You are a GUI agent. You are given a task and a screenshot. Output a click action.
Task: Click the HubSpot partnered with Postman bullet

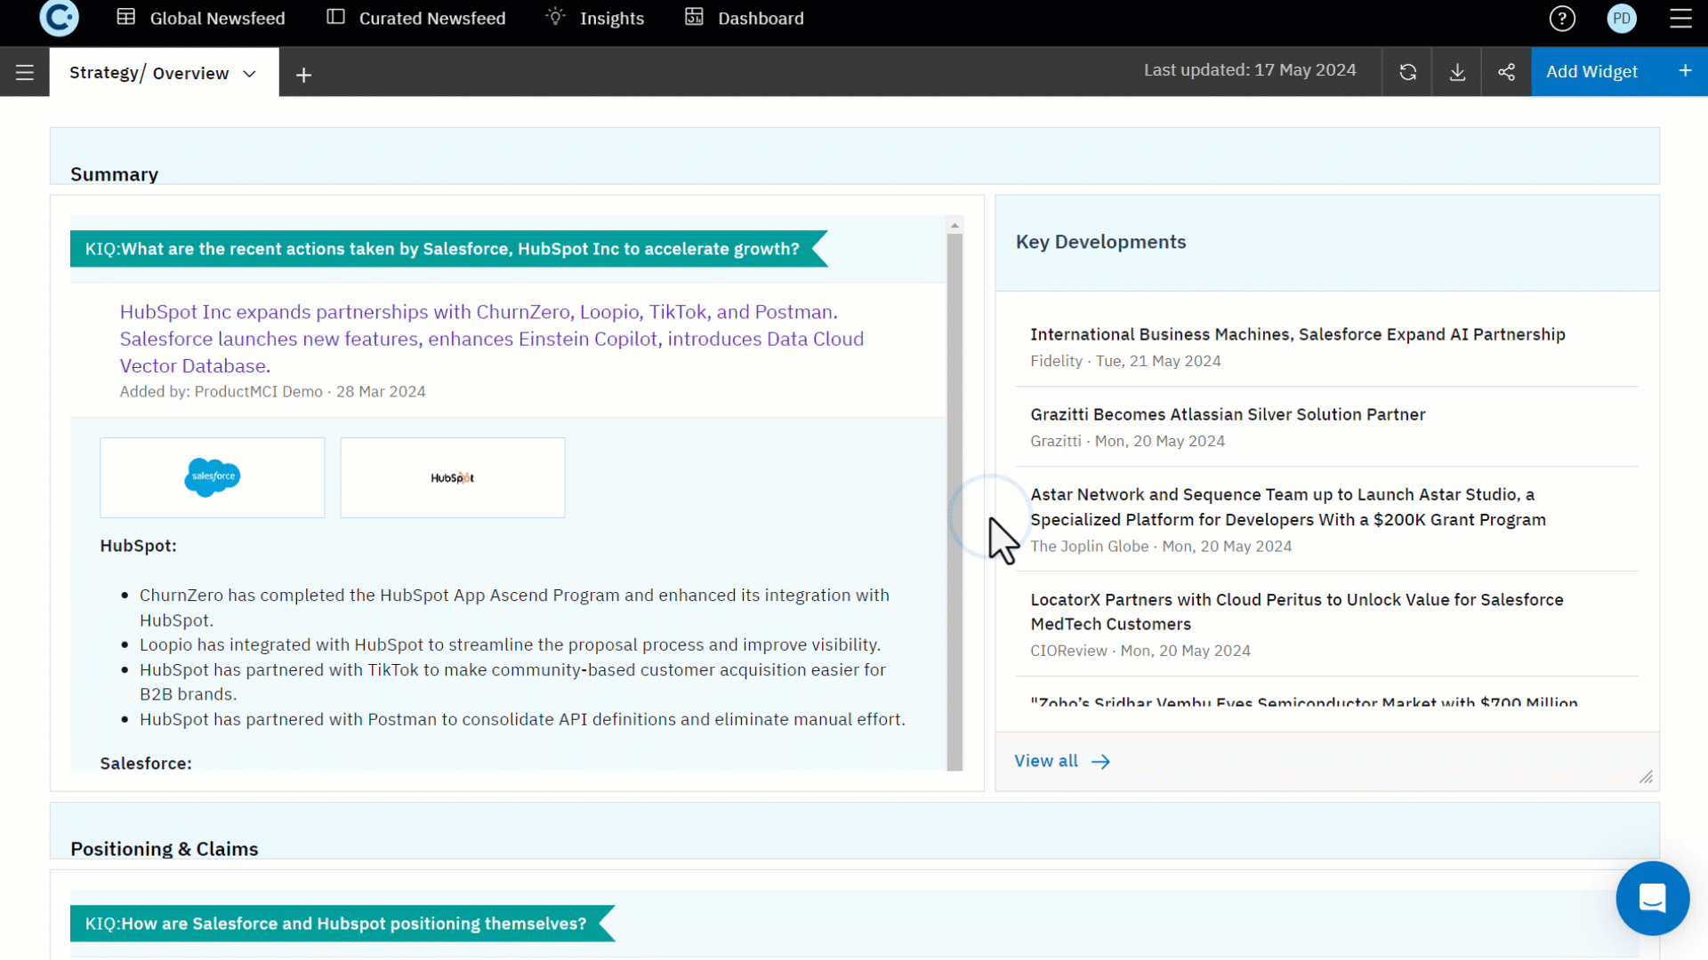[x=522, y=720]
